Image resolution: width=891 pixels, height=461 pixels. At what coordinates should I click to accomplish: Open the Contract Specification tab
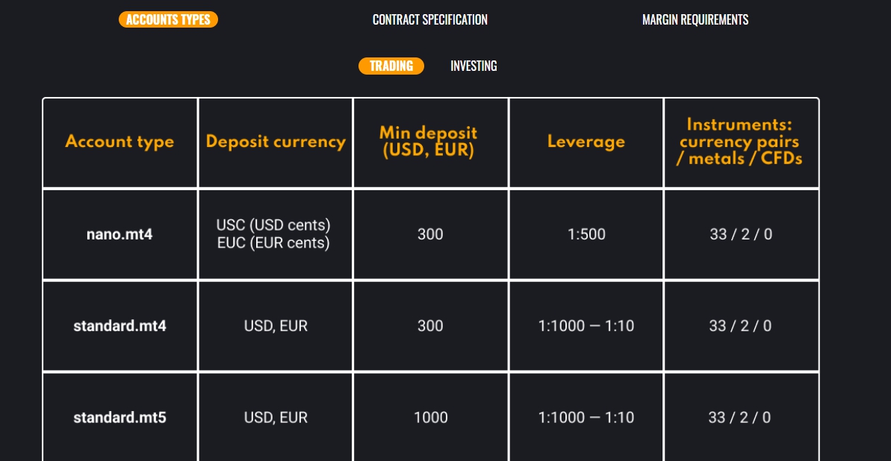coord(430,19)
